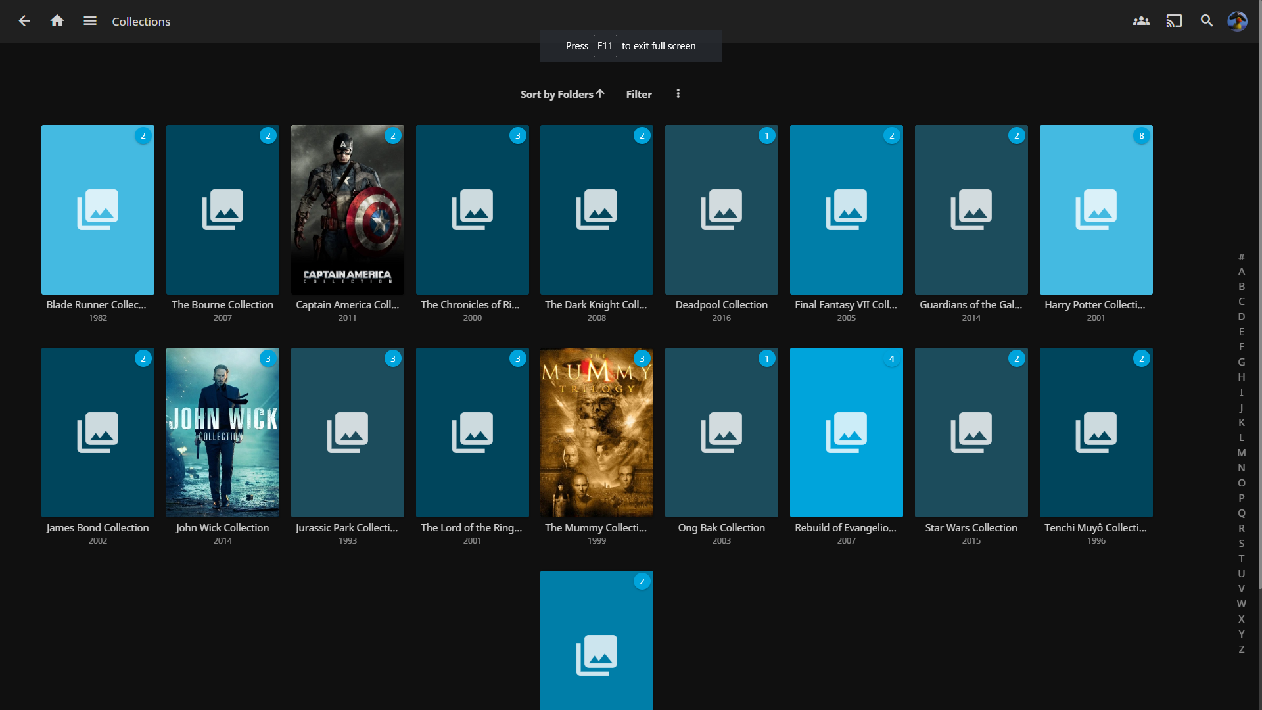Open search with magnifier icon
The width and height of the screenshot is (1262, 710).
tap(1207, 21)
